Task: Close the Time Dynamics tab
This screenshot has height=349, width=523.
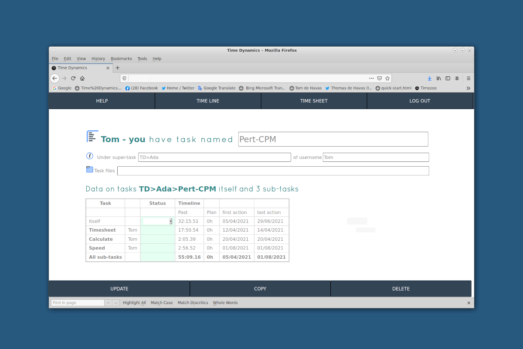Action: [x=109, y=68]
